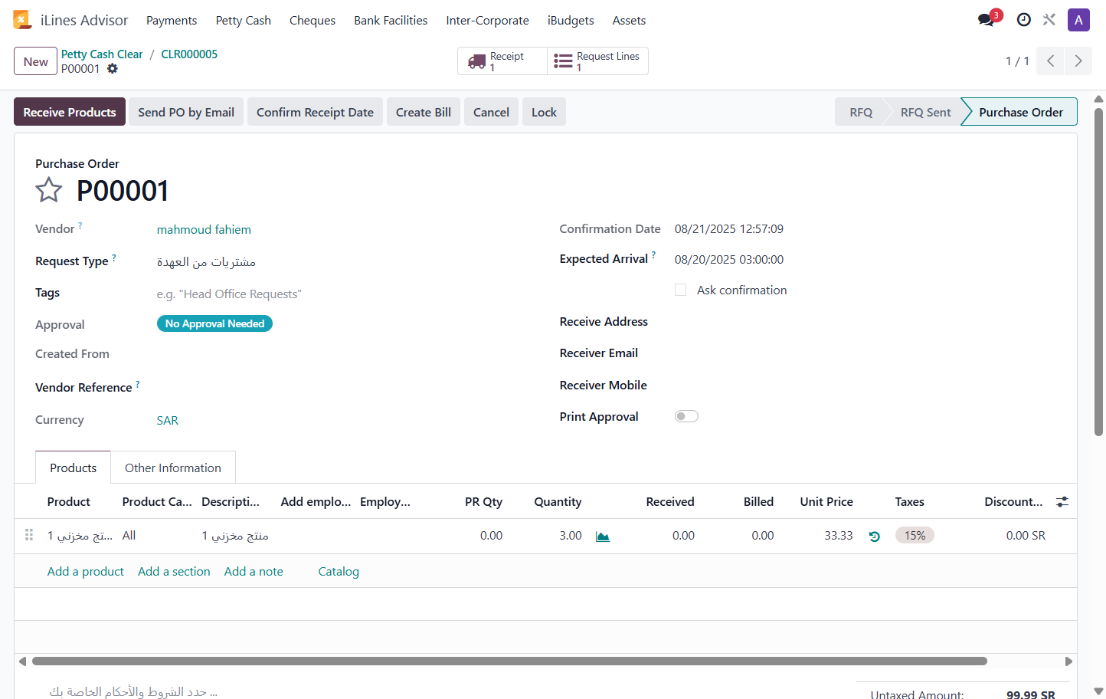Open the user avatar A menu

(x=1078, y=20)
